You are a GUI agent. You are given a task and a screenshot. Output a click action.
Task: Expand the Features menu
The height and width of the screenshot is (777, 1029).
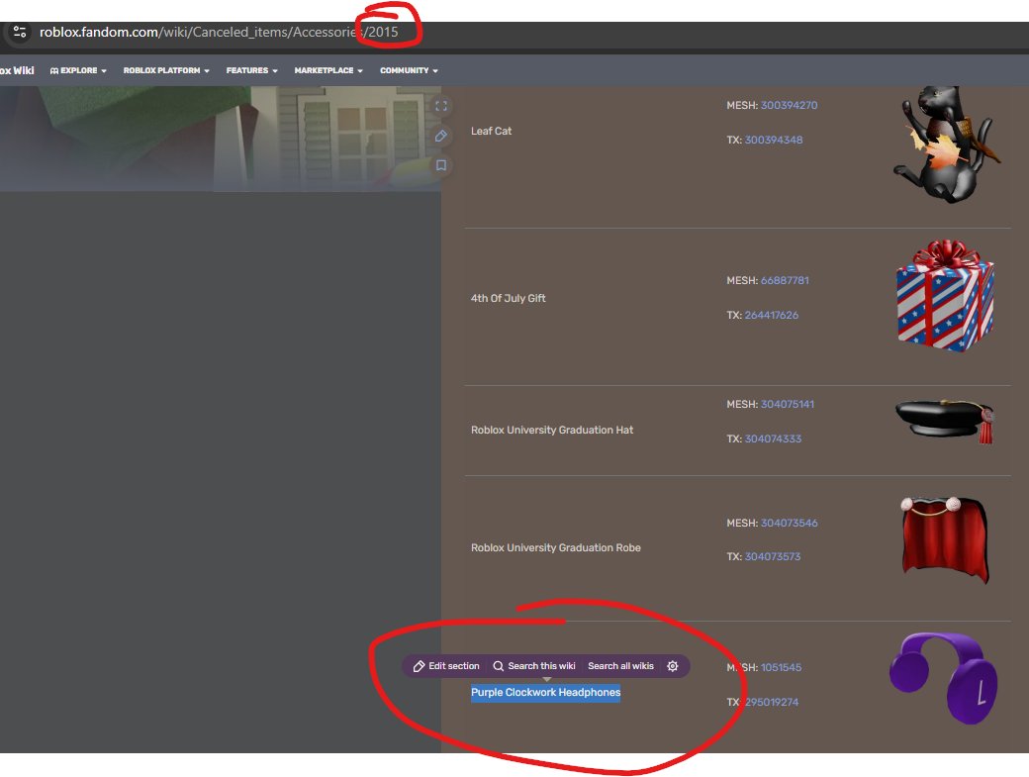(x=252, y=70)
